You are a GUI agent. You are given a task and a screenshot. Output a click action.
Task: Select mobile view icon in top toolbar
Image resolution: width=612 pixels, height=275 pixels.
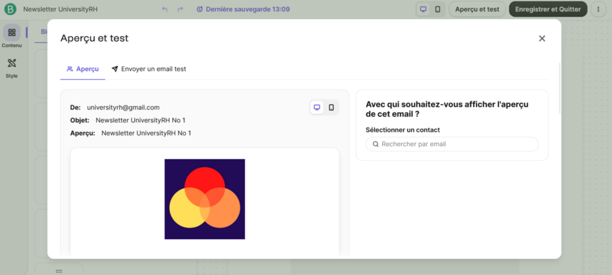[437, 10]
